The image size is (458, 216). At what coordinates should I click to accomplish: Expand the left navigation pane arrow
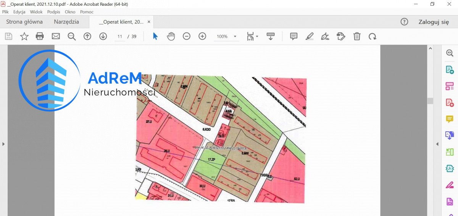click(3, 144)
